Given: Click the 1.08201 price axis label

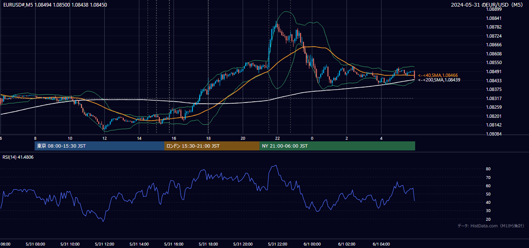Looking at the screenshot, I should point(494,116).
